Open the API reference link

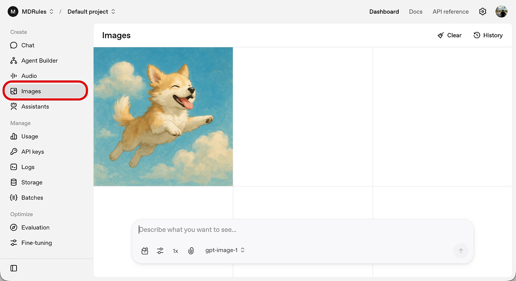tap(451, 12)
